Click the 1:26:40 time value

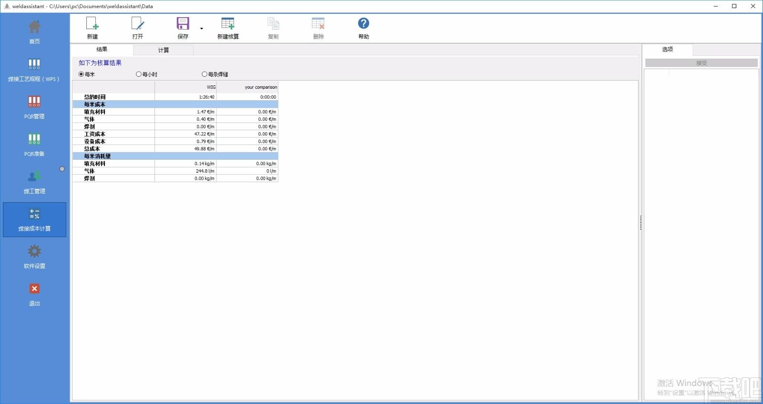pyautogui.click(x=206, y=97)
